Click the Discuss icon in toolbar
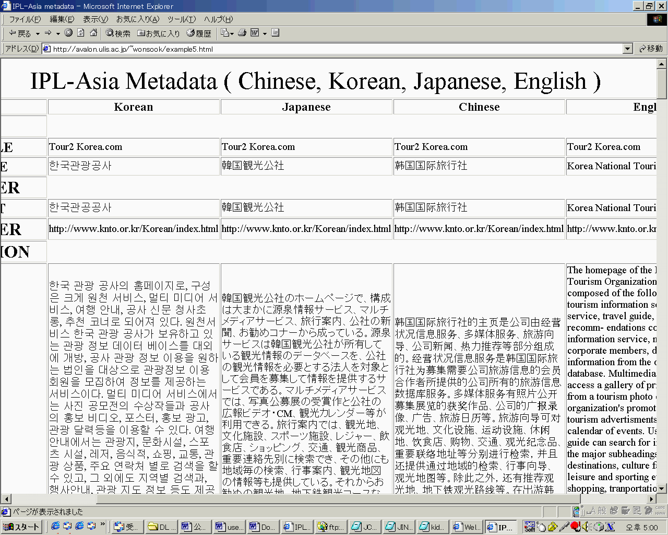This screenshot has width=668, height=535. 276,33
